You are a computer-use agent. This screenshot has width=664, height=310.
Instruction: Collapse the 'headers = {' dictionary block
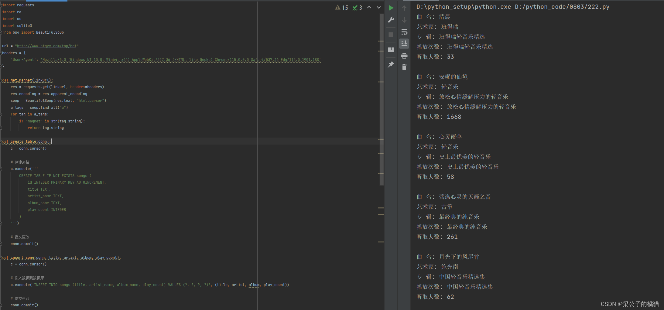(x=1, y=53)
